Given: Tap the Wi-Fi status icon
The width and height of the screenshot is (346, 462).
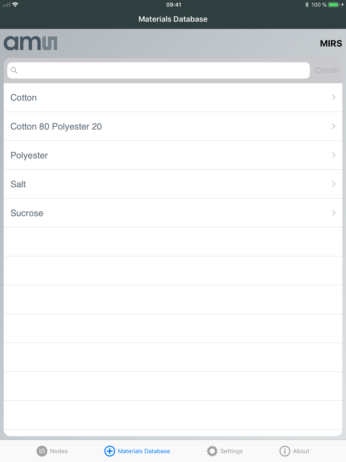Looking at the screenshot, I should tap(15, 5).
